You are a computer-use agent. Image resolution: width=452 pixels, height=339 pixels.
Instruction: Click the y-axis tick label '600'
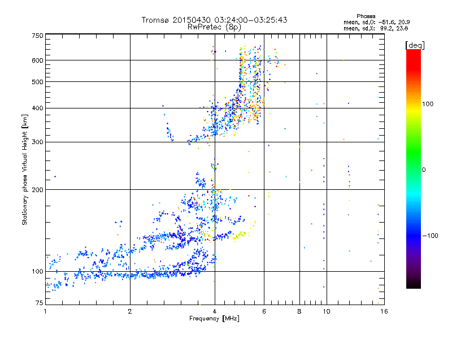[x=37, y=60]
